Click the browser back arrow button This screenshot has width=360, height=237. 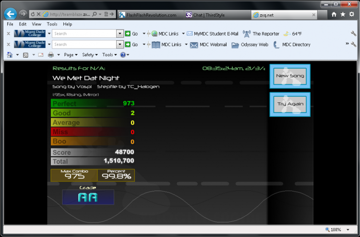pyautogui.click(x=11, y=14)
